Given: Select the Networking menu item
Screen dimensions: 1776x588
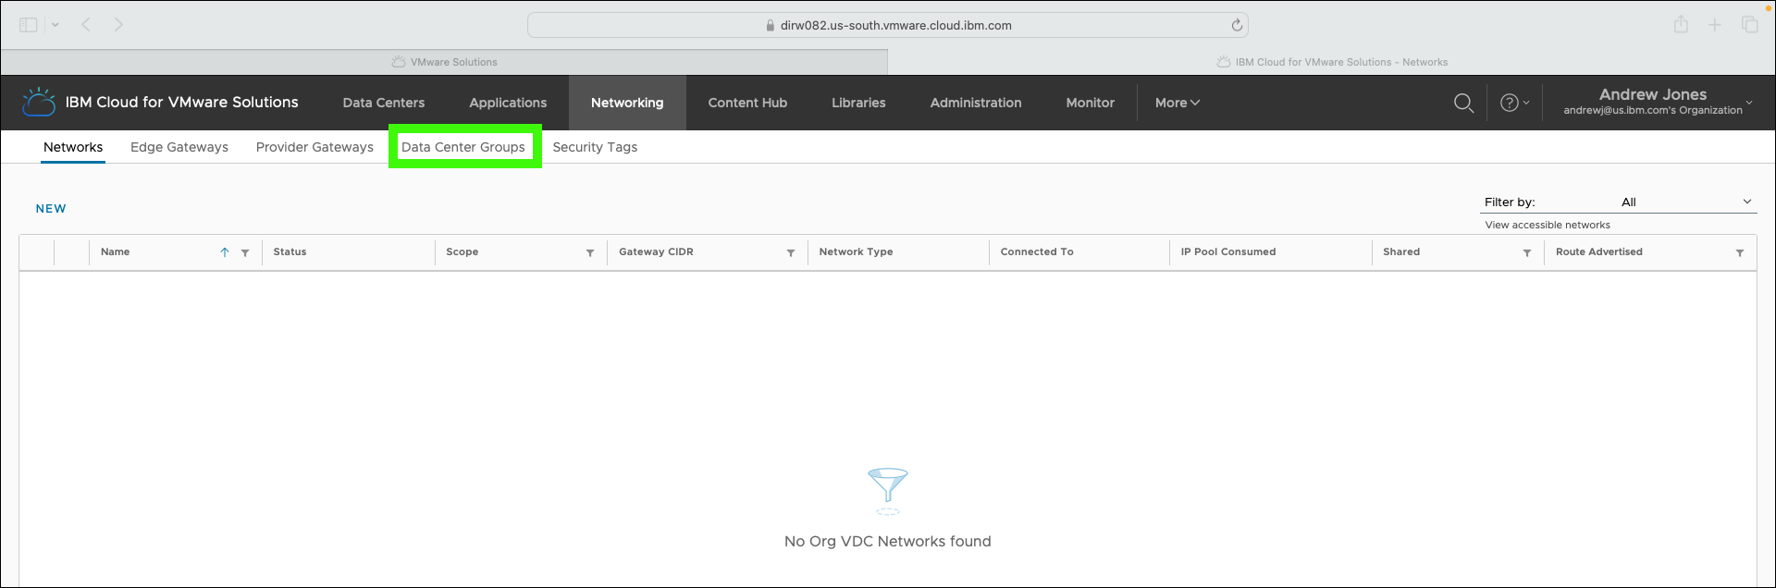Looking at the screenshot, I should 627,103.
